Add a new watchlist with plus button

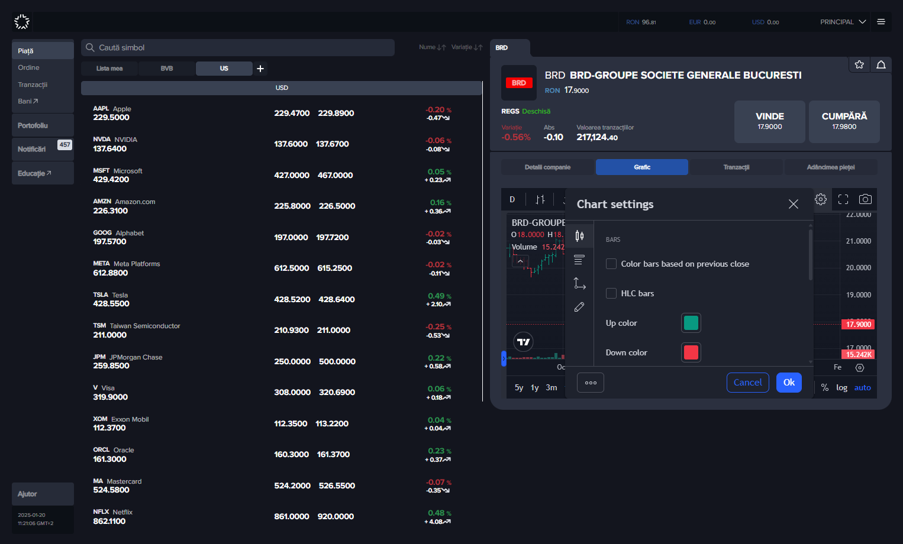tap(260, 69)
